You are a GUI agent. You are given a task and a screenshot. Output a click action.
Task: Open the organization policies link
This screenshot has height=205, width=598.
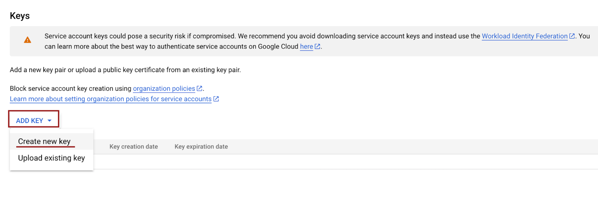[164, 89]
